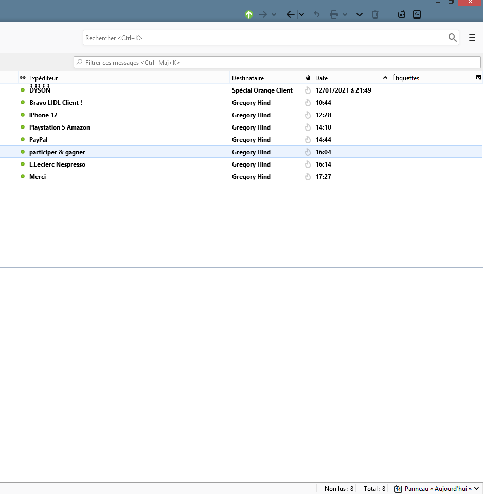Click the green up-arrow toolbar icon
The width and height of the screenshot is (483, 494).
click(249, 14)
